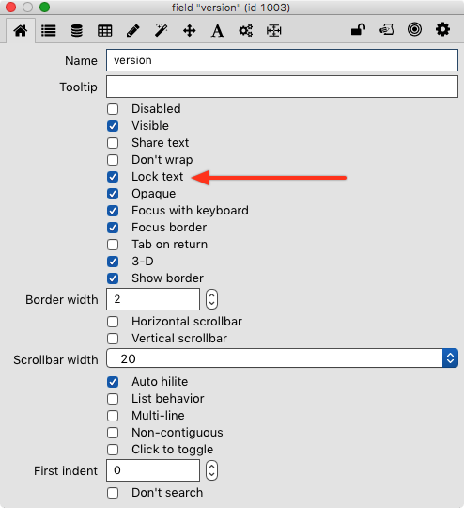Uncheck the Focus border checkbox
This screenshot has width=464, height=508.
tap(113, 228)
